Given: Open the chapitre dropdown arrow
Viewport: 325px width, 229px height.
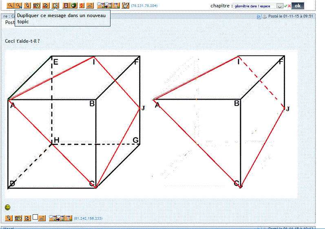Looking at the screenshot, I should pyautogui.click(x=279, y=6).
